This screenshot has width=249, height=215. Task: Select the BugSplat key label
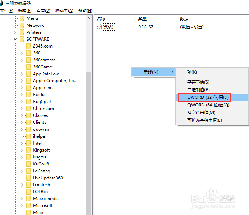[x=42, y=102]
